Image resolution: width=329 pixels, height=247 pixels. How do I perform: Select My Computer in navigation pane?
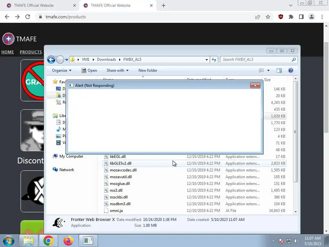pos(68,156)
